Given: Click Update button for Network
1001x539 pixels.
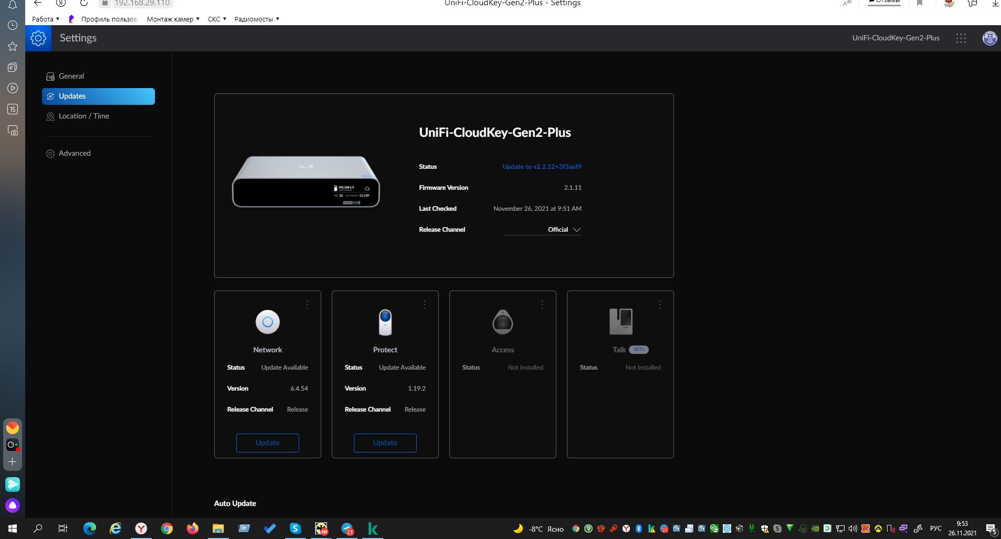Looking at the screenshot, I should point(268,443).
